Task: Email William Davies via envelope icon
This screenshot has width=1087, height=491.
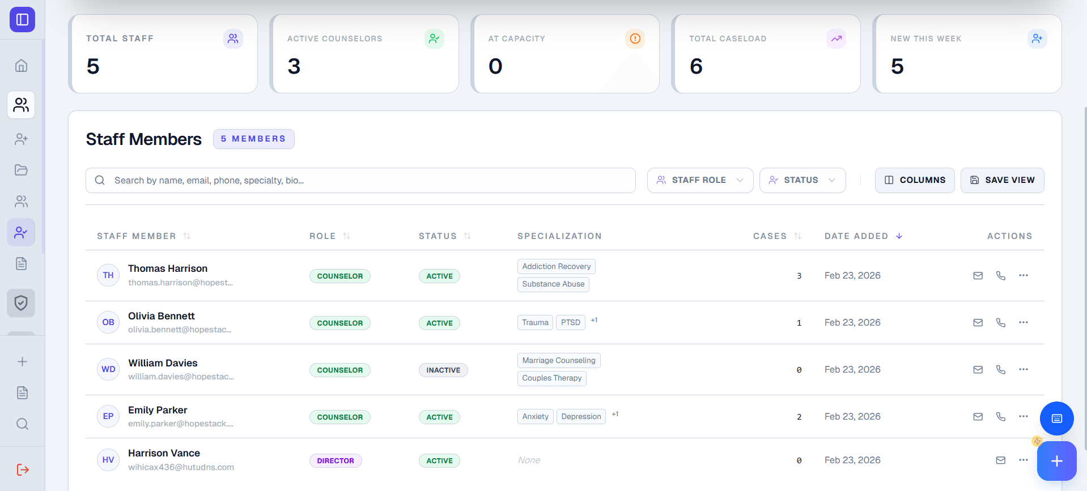Action: point(978,370)
